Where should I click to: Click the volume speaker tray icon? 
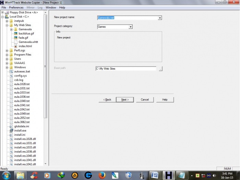[x=214, y=176]
